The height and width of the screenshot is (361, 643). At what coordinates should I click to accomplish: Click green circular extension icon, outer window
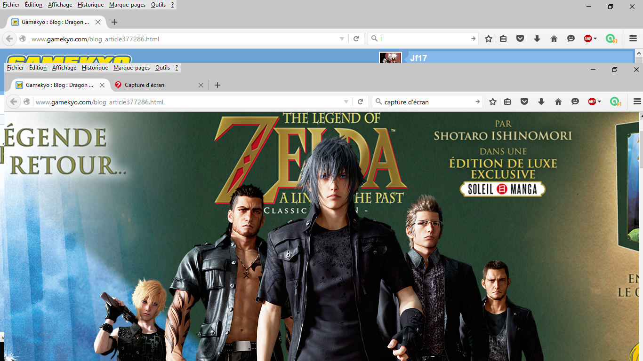611,39
